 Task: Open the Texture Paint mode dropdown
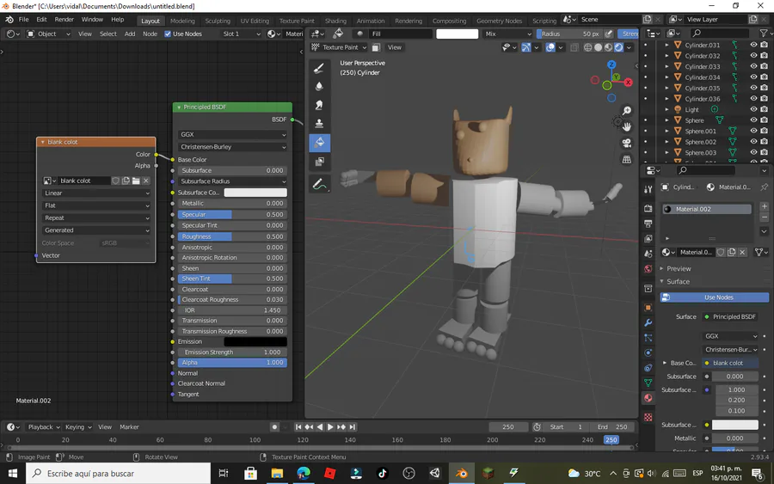pyautogui.click(x=339, y=47)
